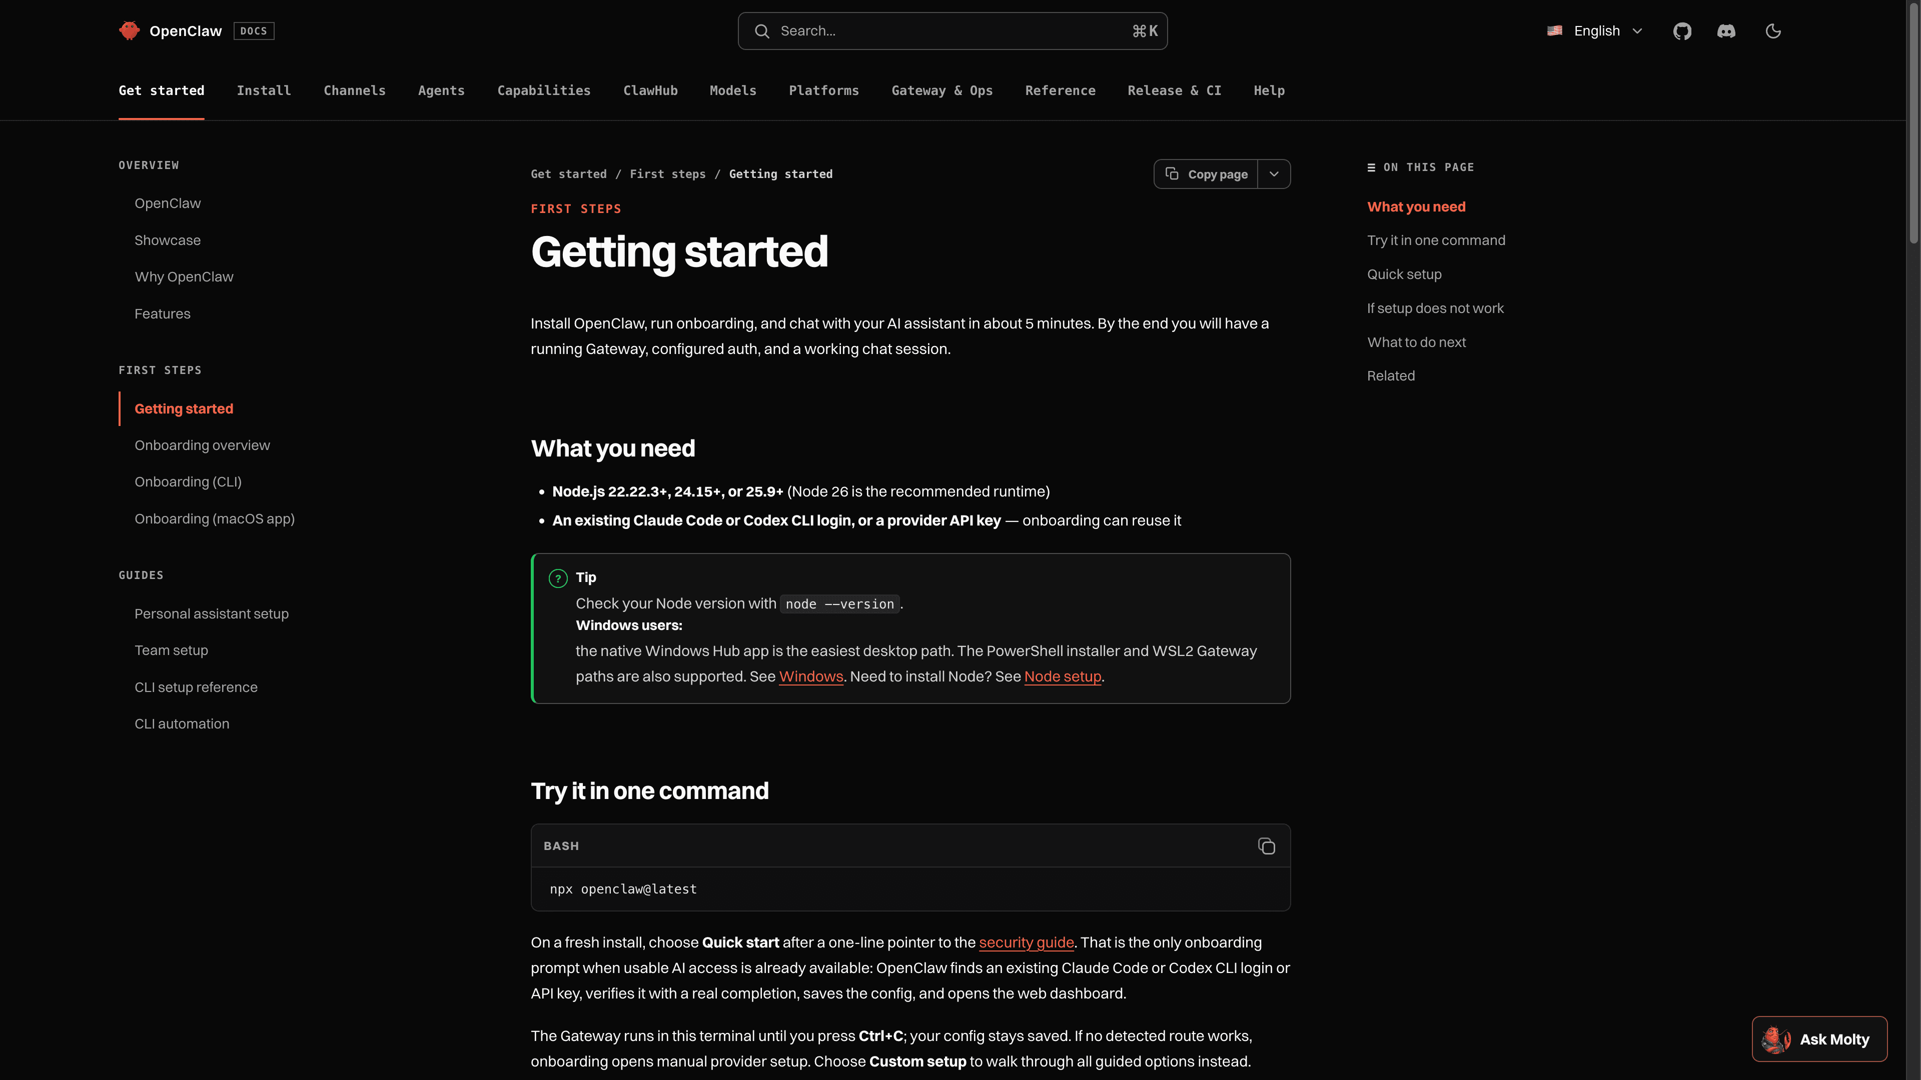Open the Agents tab
The width and height of the screenshot is (1921, 1080).
(441, 90)
